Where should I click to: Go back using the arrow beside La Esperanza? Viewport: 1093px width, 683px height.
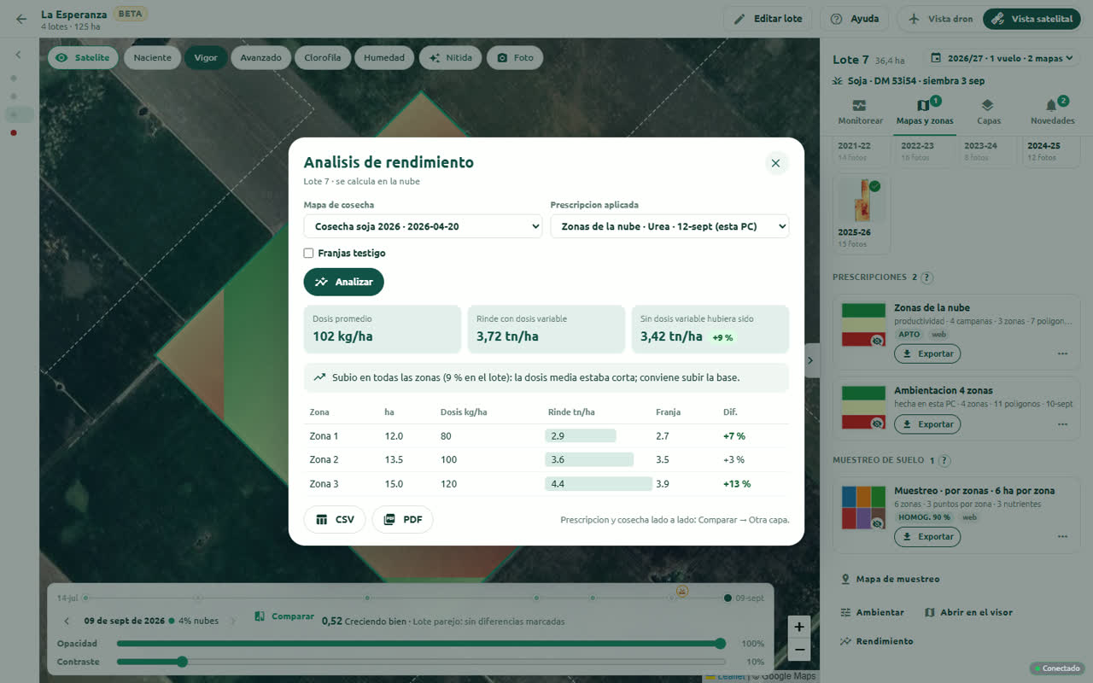(21, 19)
